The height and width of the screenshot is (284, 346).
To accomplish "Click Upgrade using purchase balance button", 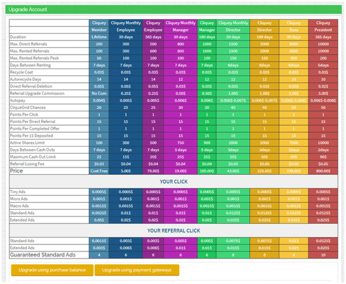I will pyautogui.click(x=53, y=270).
